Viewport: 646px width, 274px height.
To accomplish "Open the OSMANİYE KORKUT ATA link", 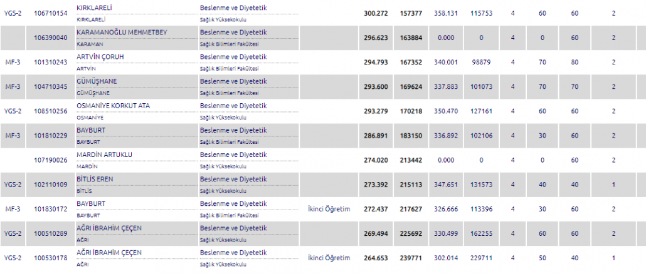I will point(113,106).
